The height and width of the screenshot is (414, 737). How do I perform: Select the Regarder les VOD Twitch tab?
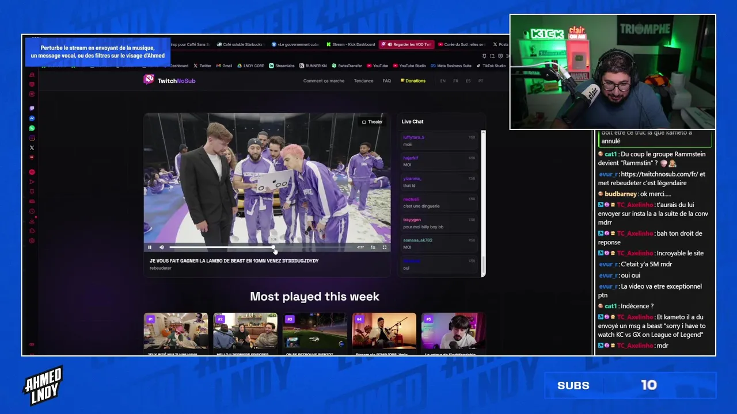coord(405,44)
